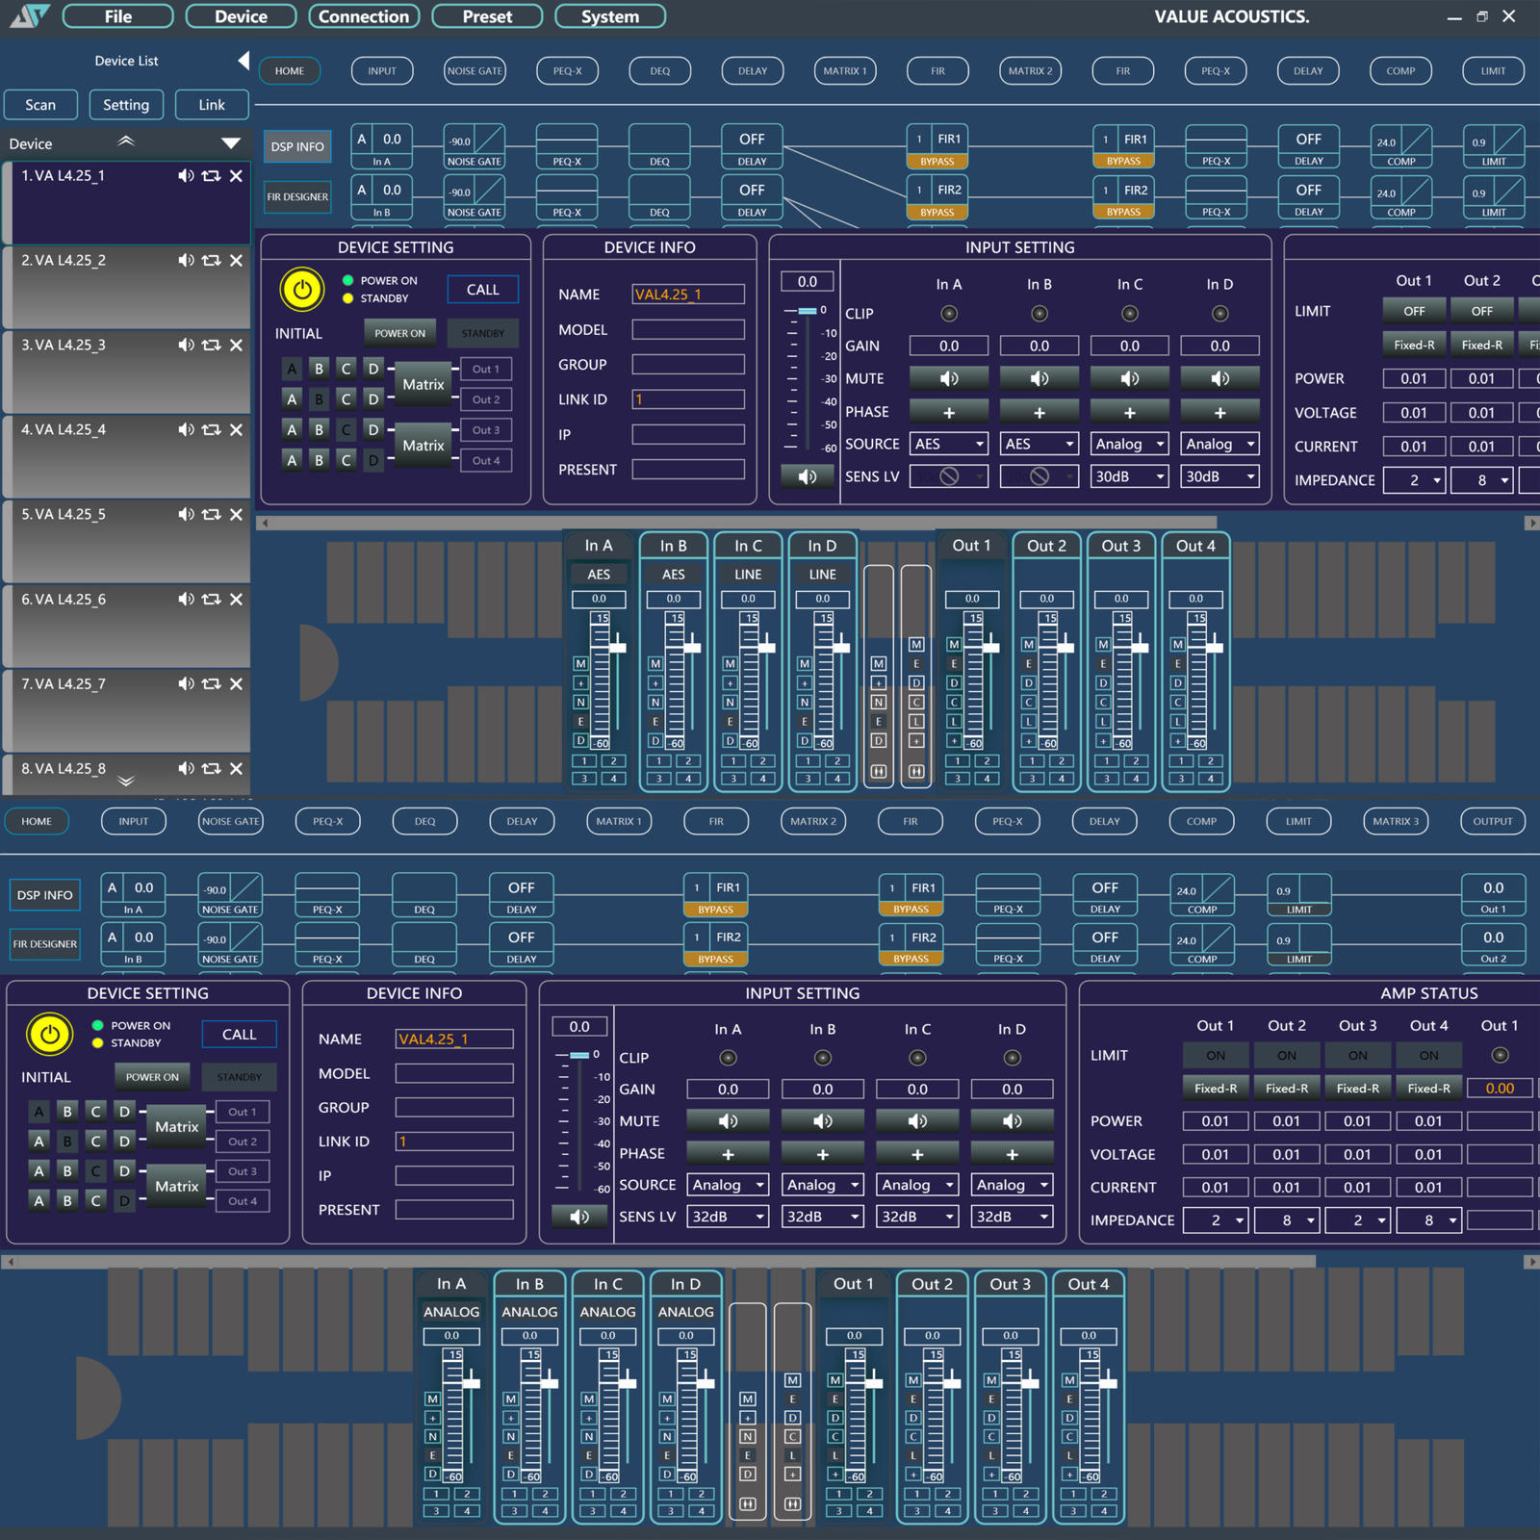The width and height of the screenshot is (1540, 1540).
Task: Open In A SOURCE dropdown showing AES
Action: point(949,444)
